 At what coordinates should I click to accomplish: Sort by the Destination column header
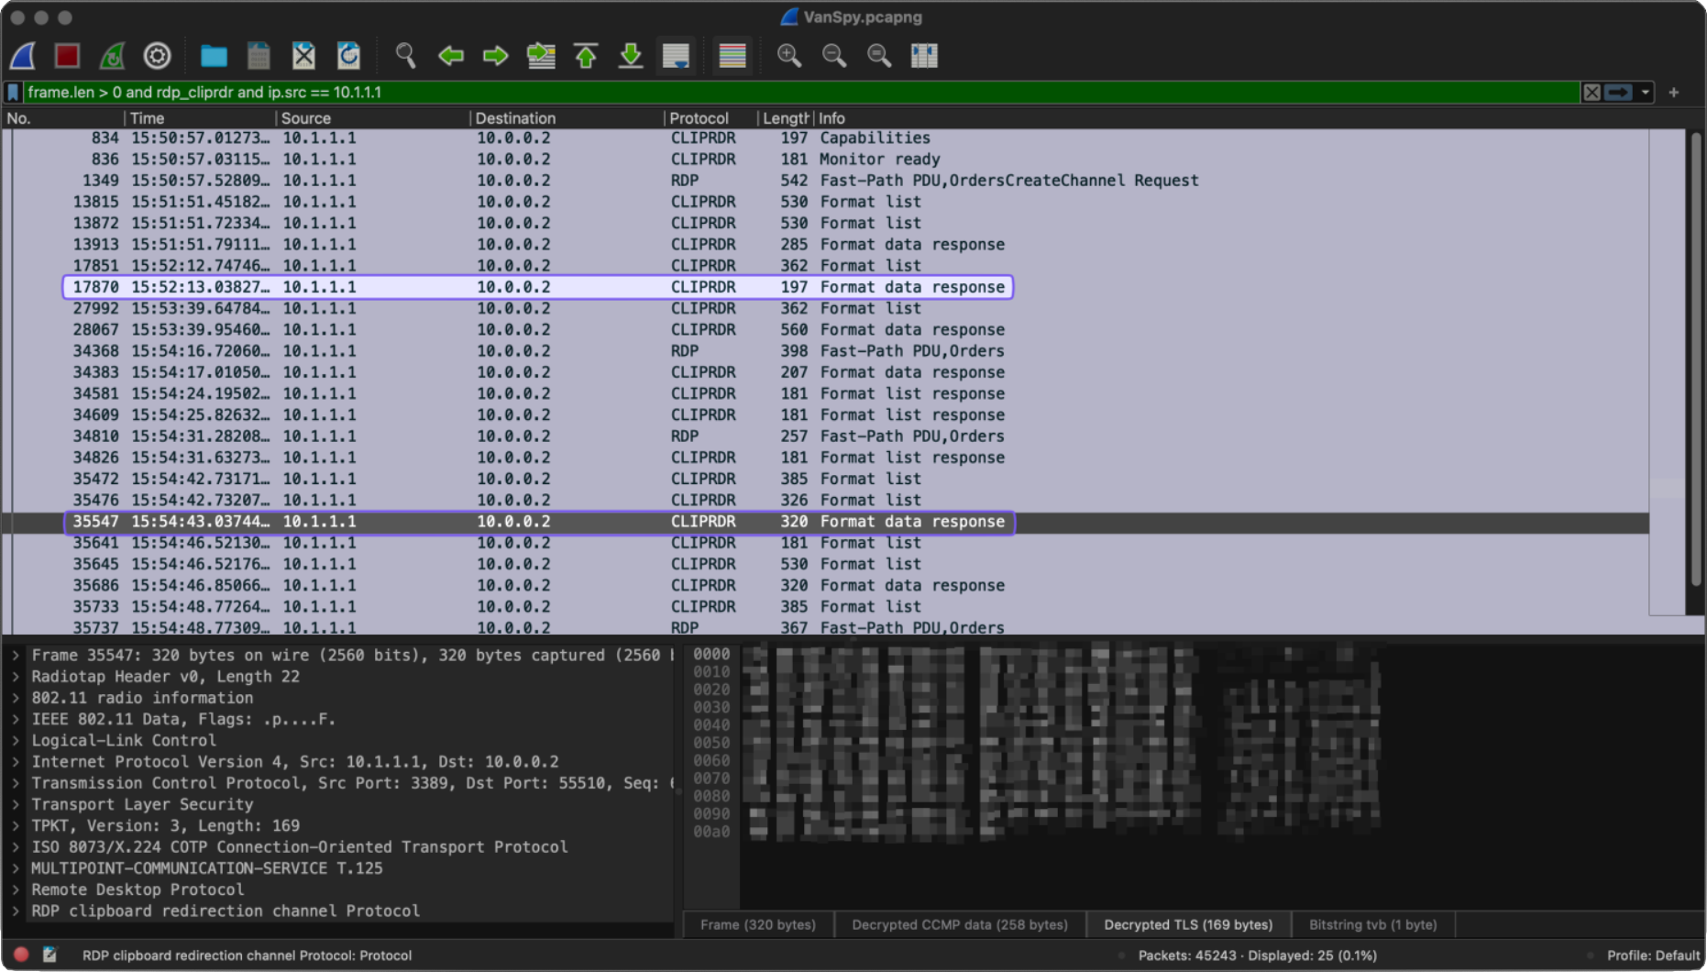(x=567, y=118)
